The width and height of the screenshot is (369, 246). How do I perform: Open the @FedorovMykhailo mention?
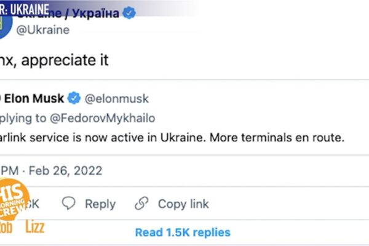103,118
